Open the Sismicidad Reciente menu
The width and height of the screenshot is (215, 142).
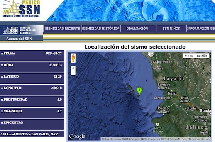point(63,29)
